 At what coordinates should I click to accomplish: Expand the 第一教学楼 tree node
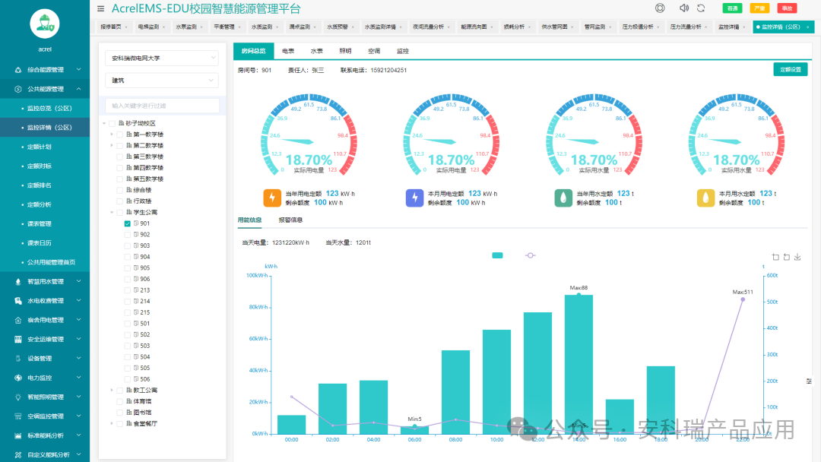pos(112,134)
